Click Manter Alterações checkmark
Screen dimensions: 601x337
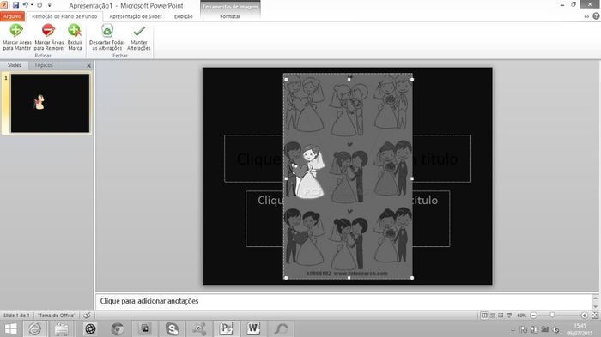[x=139, y=37]
